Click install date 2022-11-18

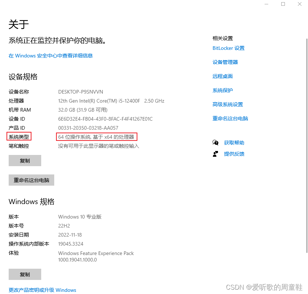click(x=70, y=235)
